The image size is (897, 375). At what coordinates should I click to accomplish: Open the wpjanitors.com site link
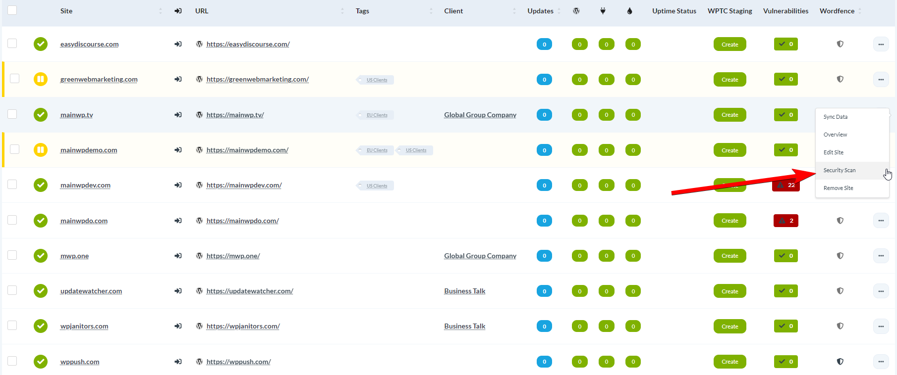pos(84,326)
